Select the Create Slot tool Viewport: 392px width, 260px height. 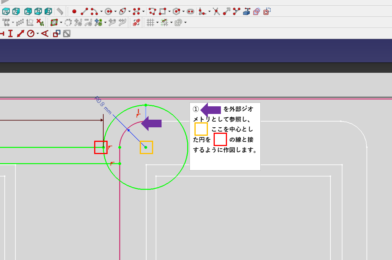click(191, 11)
